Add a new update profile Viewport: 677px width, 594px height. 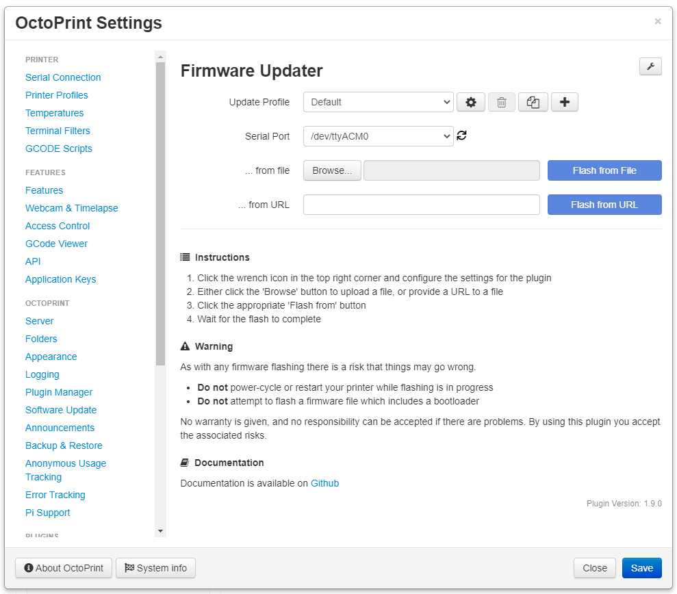[564, 101]
